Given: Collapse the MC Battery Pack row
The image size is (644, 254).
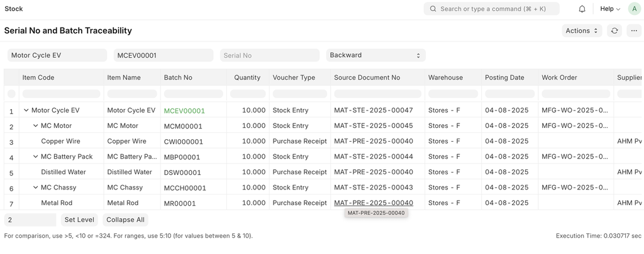Looking at the screenshot, I should click(36, 157).
